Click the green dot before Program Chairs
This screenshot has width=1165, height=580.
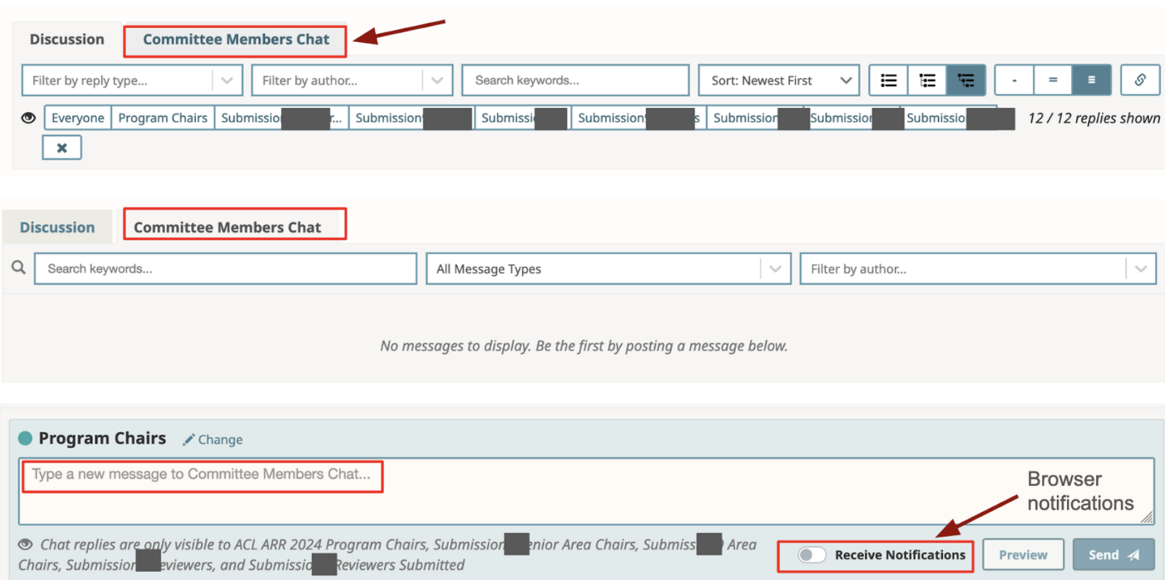[25, 438]
